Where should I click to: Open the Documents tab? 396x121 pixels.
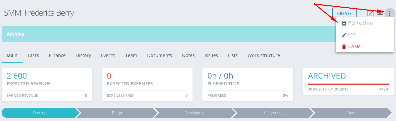(160, 55)
